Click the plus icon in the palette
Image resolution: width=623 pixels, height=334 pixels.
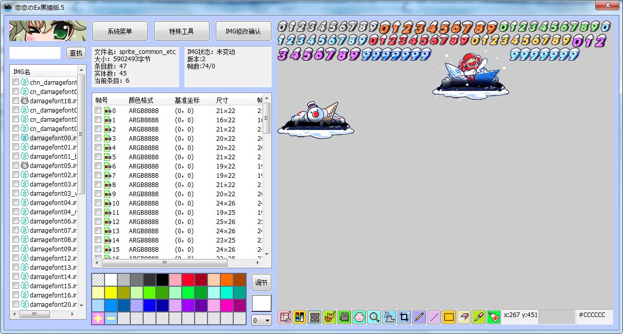(98, 319)
